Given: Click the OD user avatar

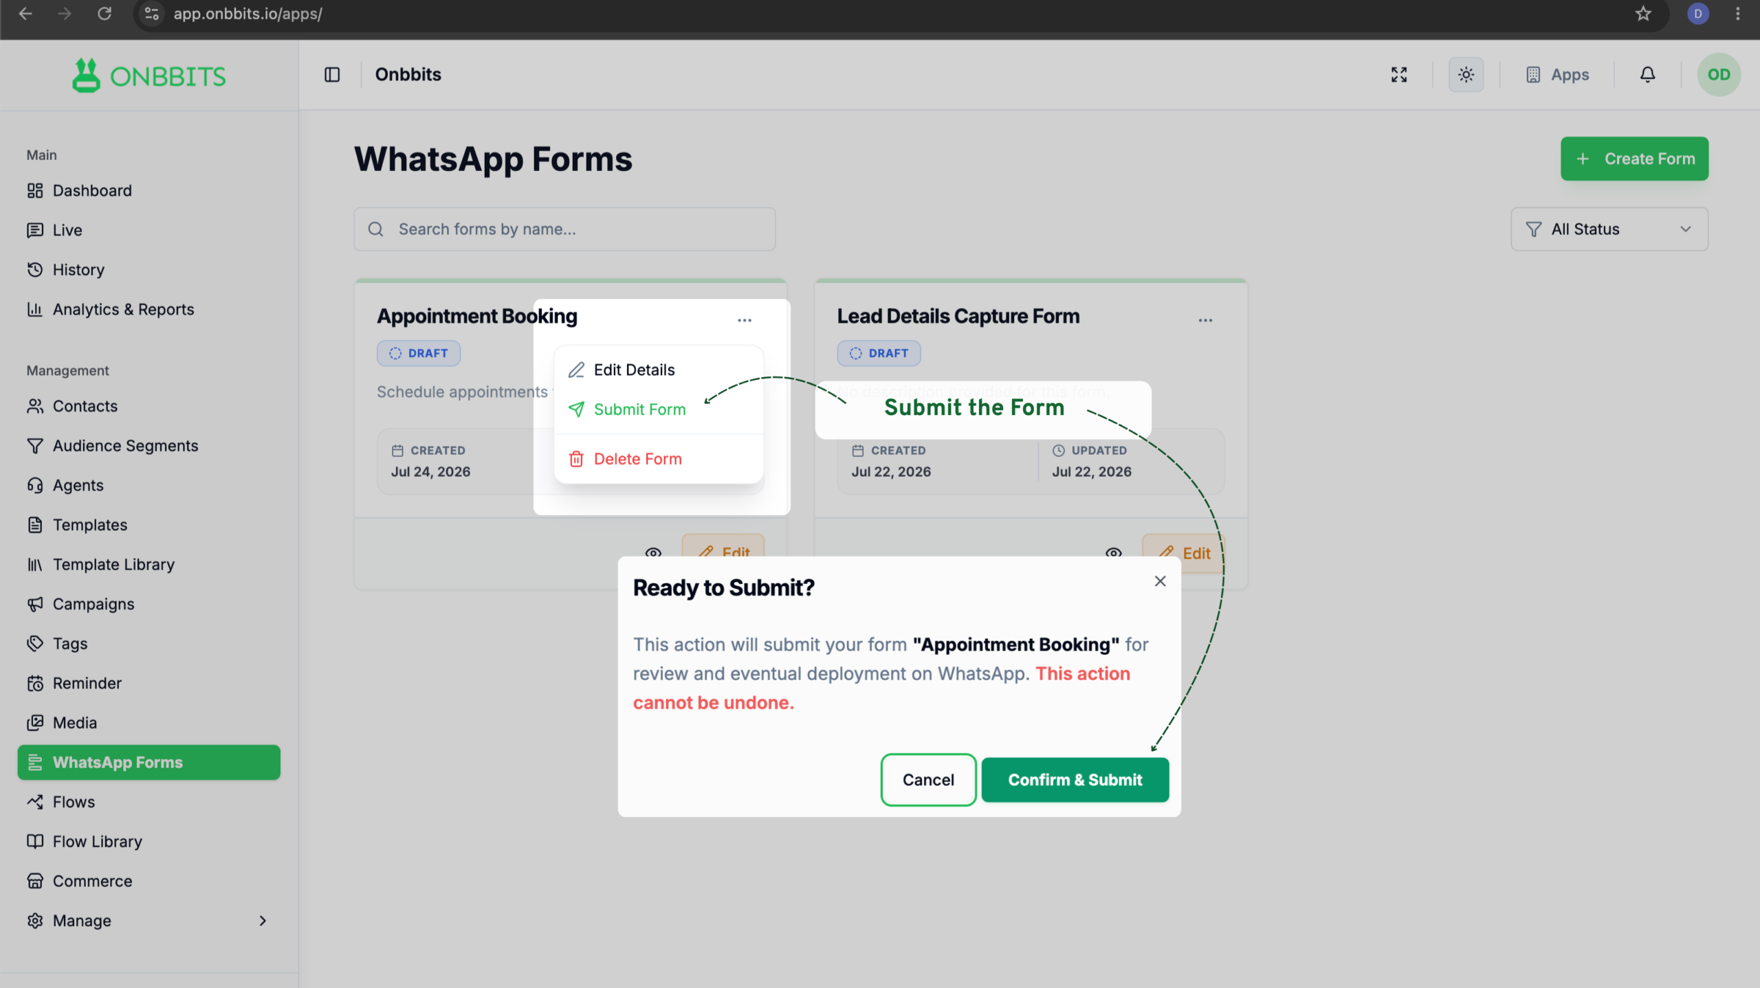Looking at the screenshot, I should tap(1719, 74).
